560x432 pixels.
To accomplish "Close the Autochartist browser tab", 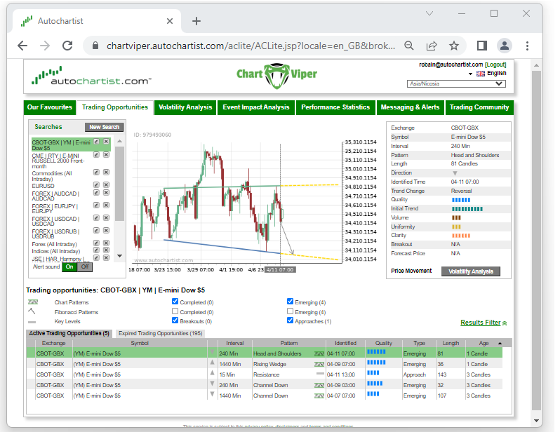I will tap(170, 21).
